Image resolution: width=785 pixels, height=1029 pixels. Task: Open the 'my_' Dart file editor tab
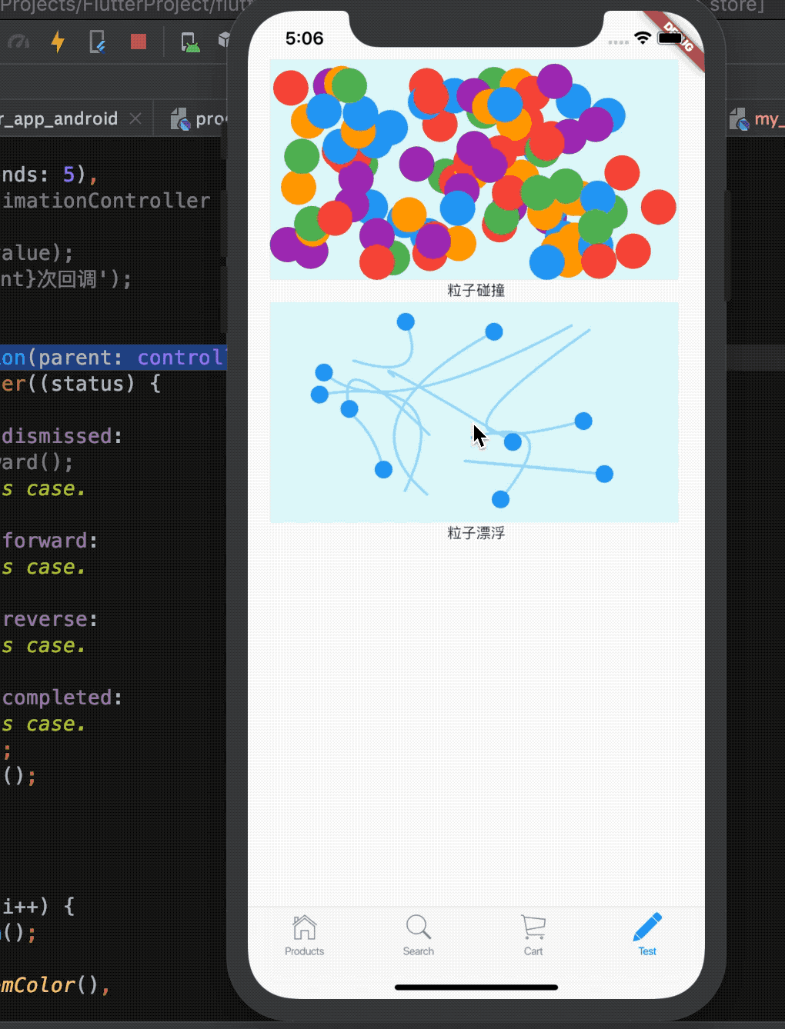tap(757, 119)
